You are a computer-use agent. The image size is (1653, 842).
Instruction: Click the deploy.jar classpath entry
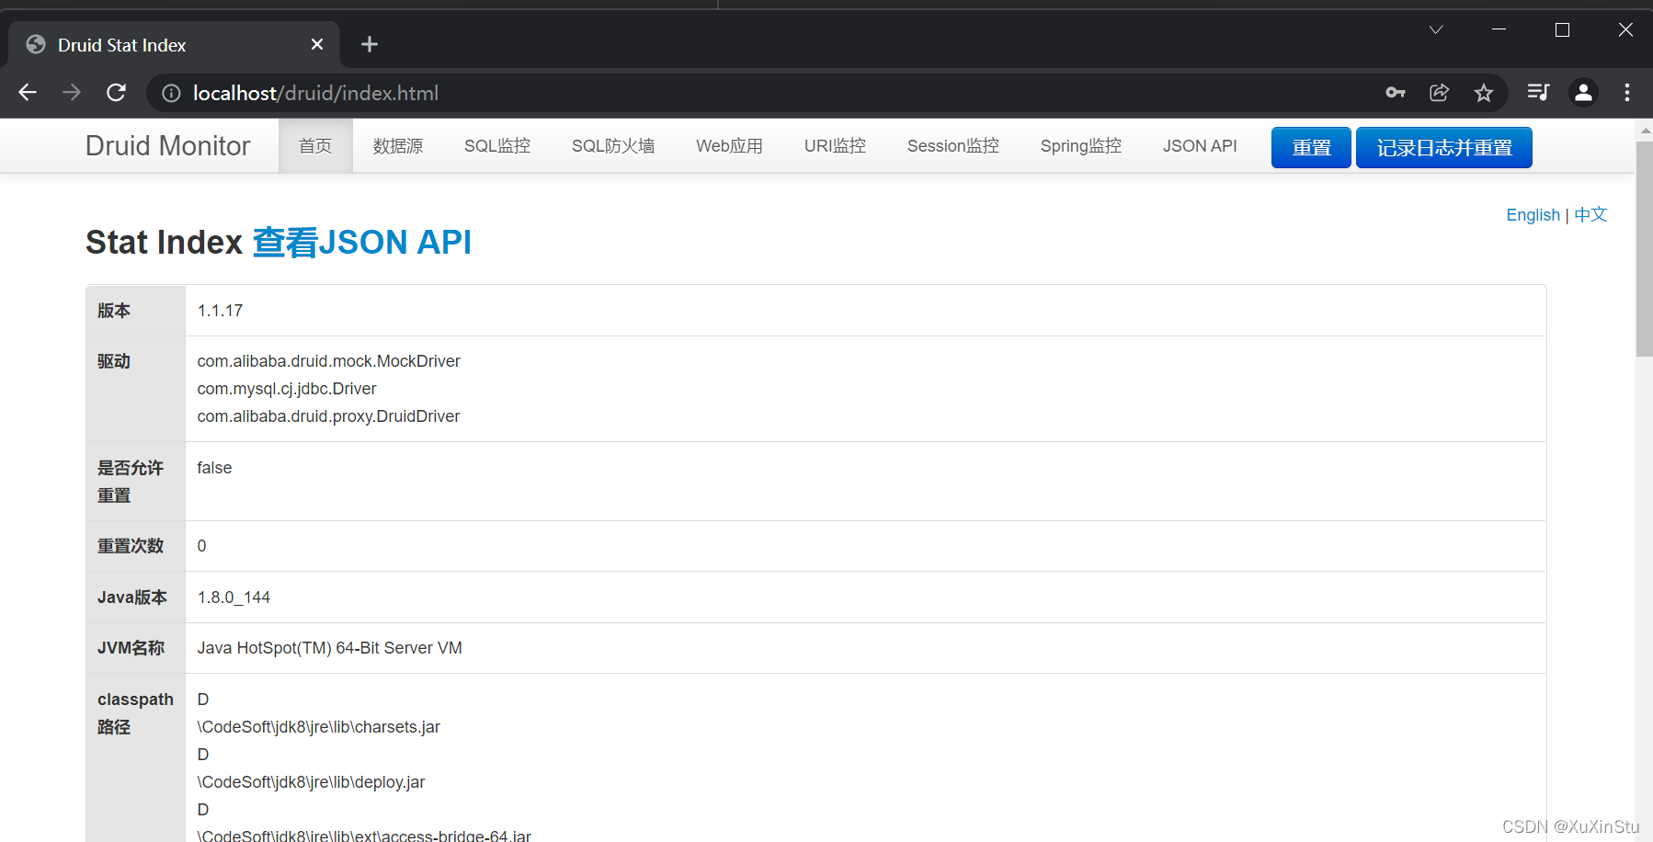click(x=311, y=782)
